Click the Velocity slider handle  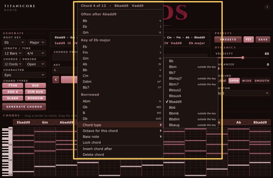pos(243,58)
